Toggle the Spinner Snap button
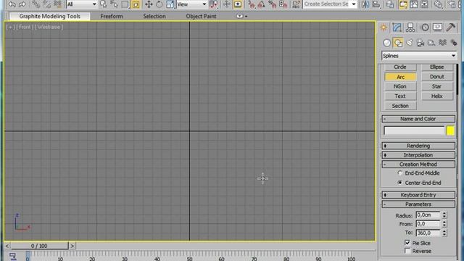 [x=283, y=4]
